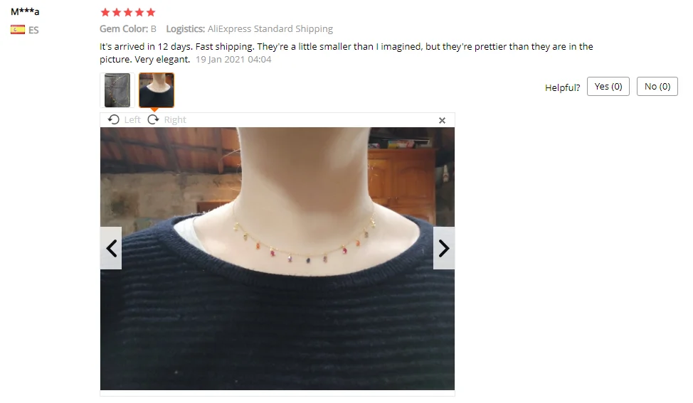Click the "Helpful?" label

pos(562,87)
